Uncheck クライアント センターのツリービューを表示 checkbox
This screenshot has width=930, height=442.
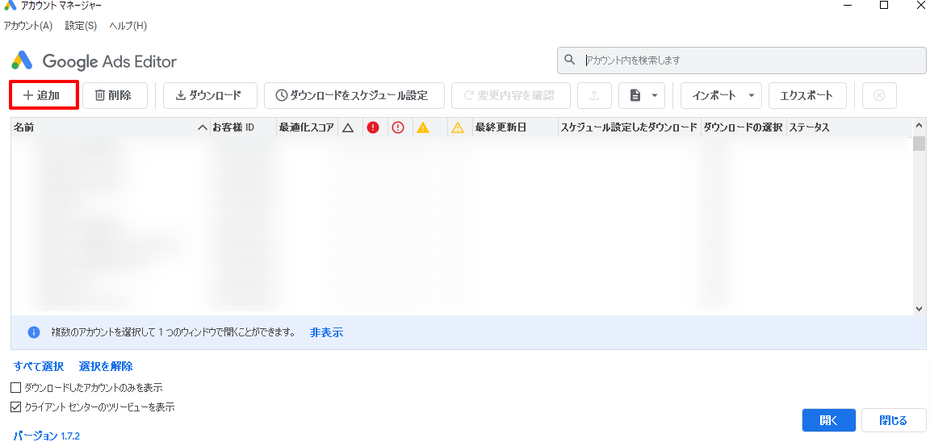point(17,407)
